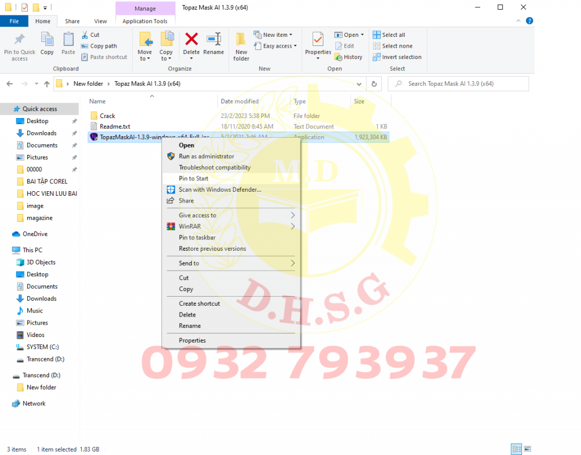Expand the Send to submenu
The height and width of the screenshot is (455, 581).
(292, 263)
